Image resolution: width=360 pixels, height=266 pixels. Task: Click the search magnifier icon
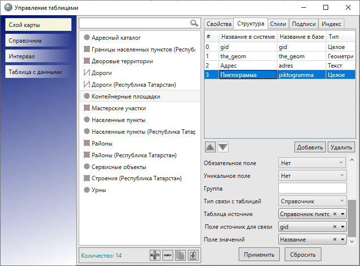[194, 23]
